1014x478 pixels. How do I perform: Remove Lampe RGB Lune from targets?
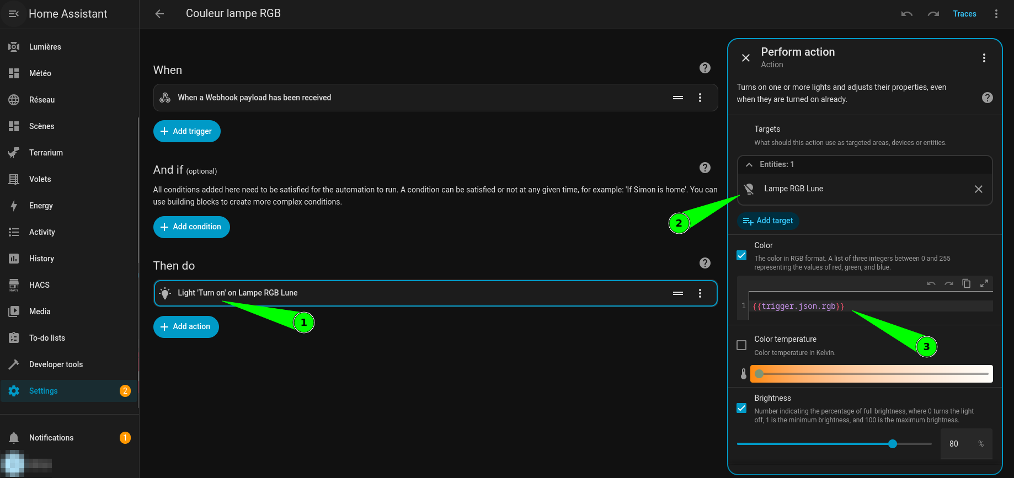click(978, 189)
